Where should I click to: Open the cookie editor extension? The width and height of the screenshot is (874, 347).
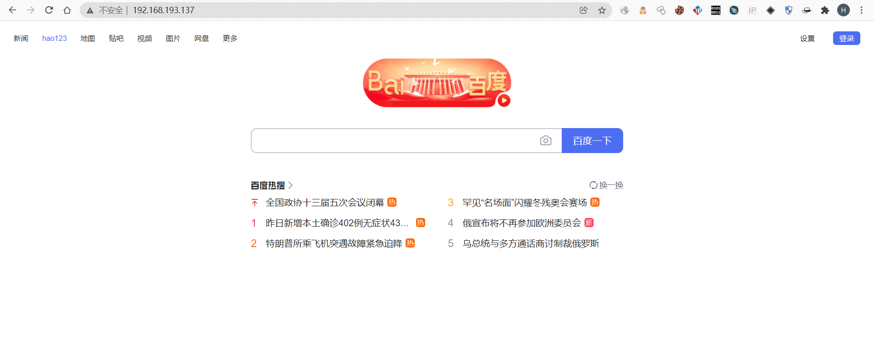coord(679,10)
